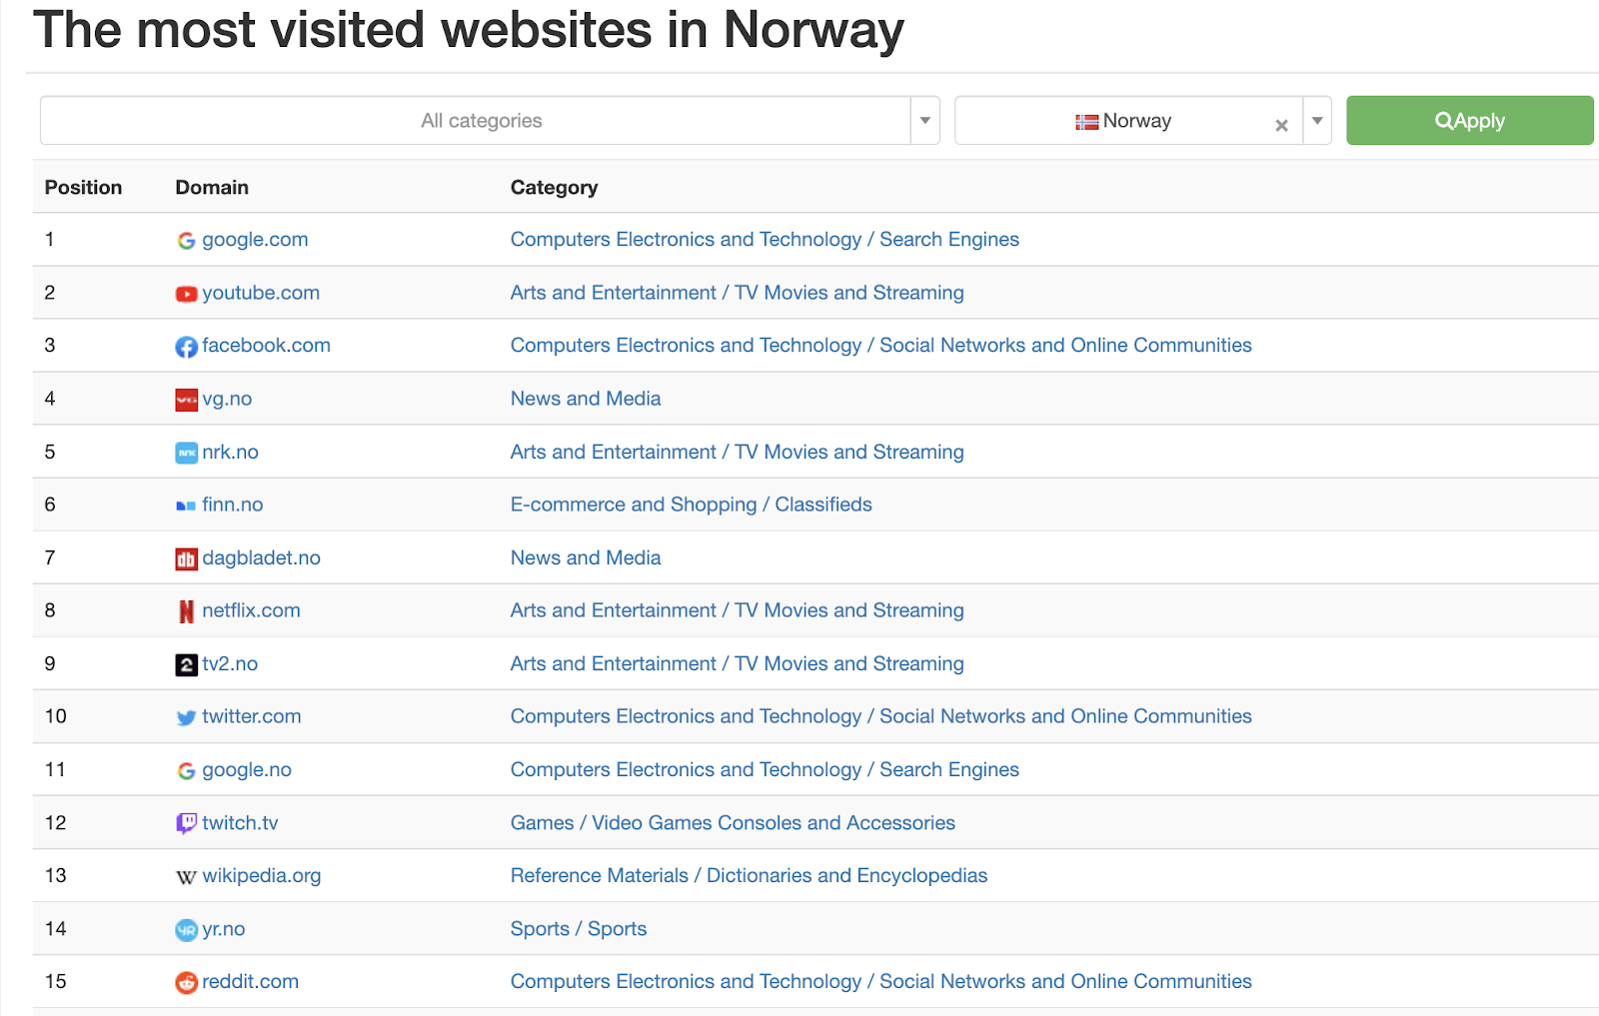Open the All categories dropdown
The height and width of the screenshot is (1016, 1599).
[924, 121]
